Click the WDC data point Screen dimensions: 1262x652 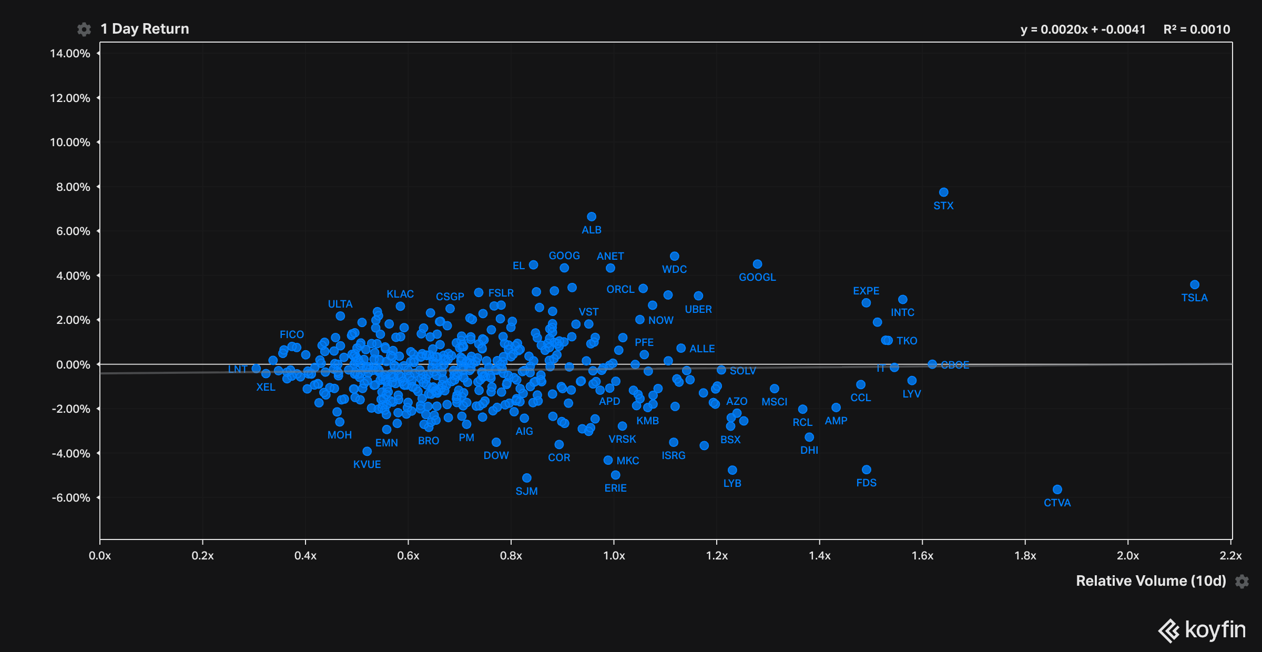675,256
